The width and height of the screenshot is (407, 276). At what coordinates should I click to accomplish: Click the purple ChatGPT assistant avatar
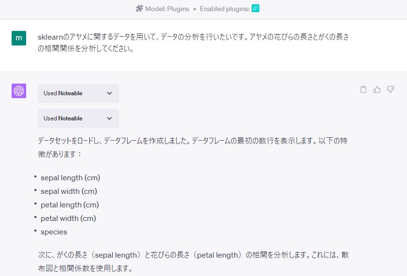19,91
